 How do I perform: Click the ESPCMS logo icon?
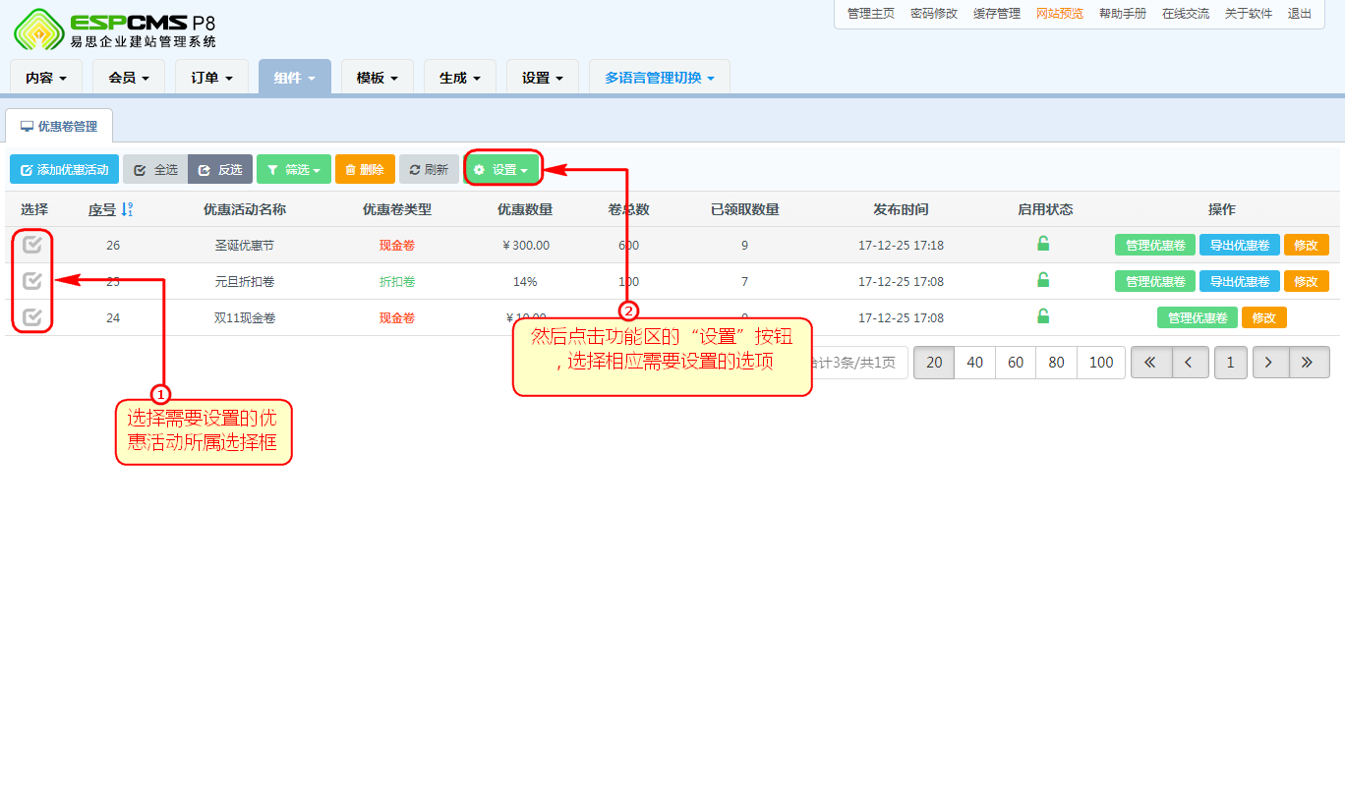37,28
